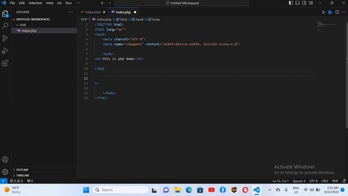Open the View menu
Screen dimensions: 348x196
[49, 3]
